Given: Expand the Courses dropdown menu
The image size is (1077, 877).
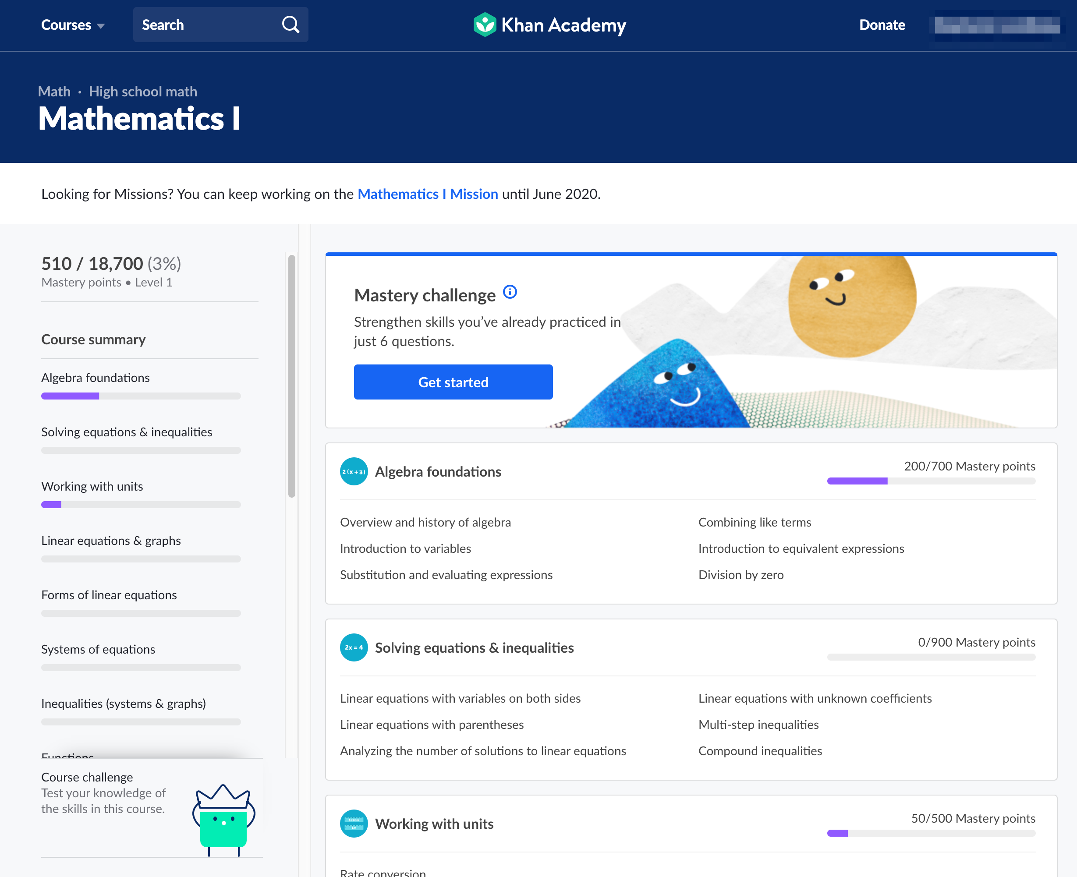Looking at the screenshot, I should point(73,25).
